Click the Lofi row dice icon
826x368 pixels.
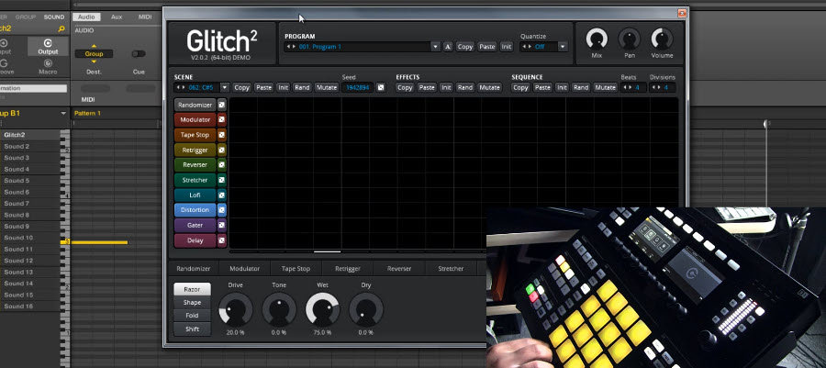pyautogui.click(x=222, y=195)
